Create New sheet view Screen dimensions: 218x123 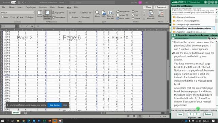20,17
